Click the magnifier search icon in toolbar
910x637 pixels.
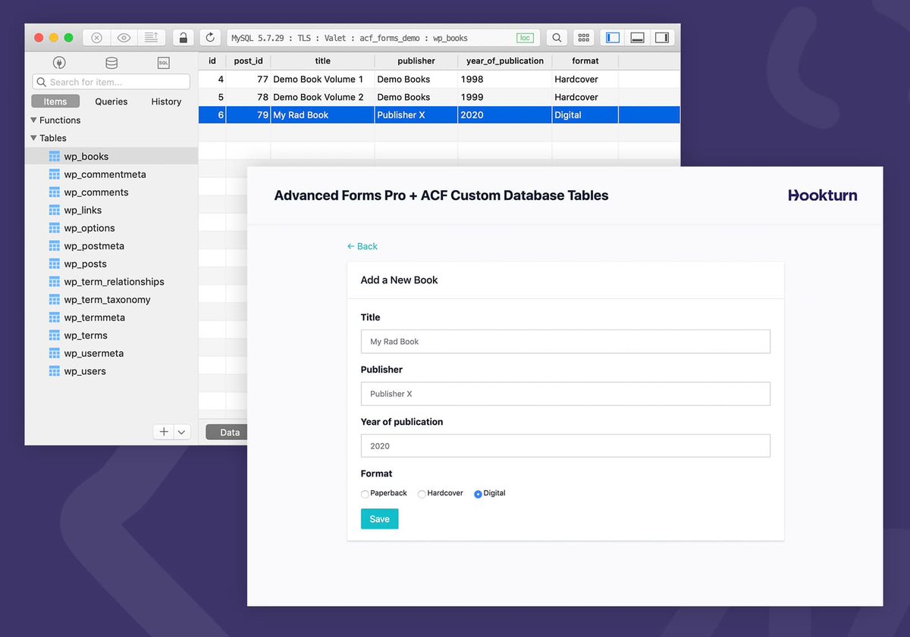pyautogui.click(x=556, y=38)
